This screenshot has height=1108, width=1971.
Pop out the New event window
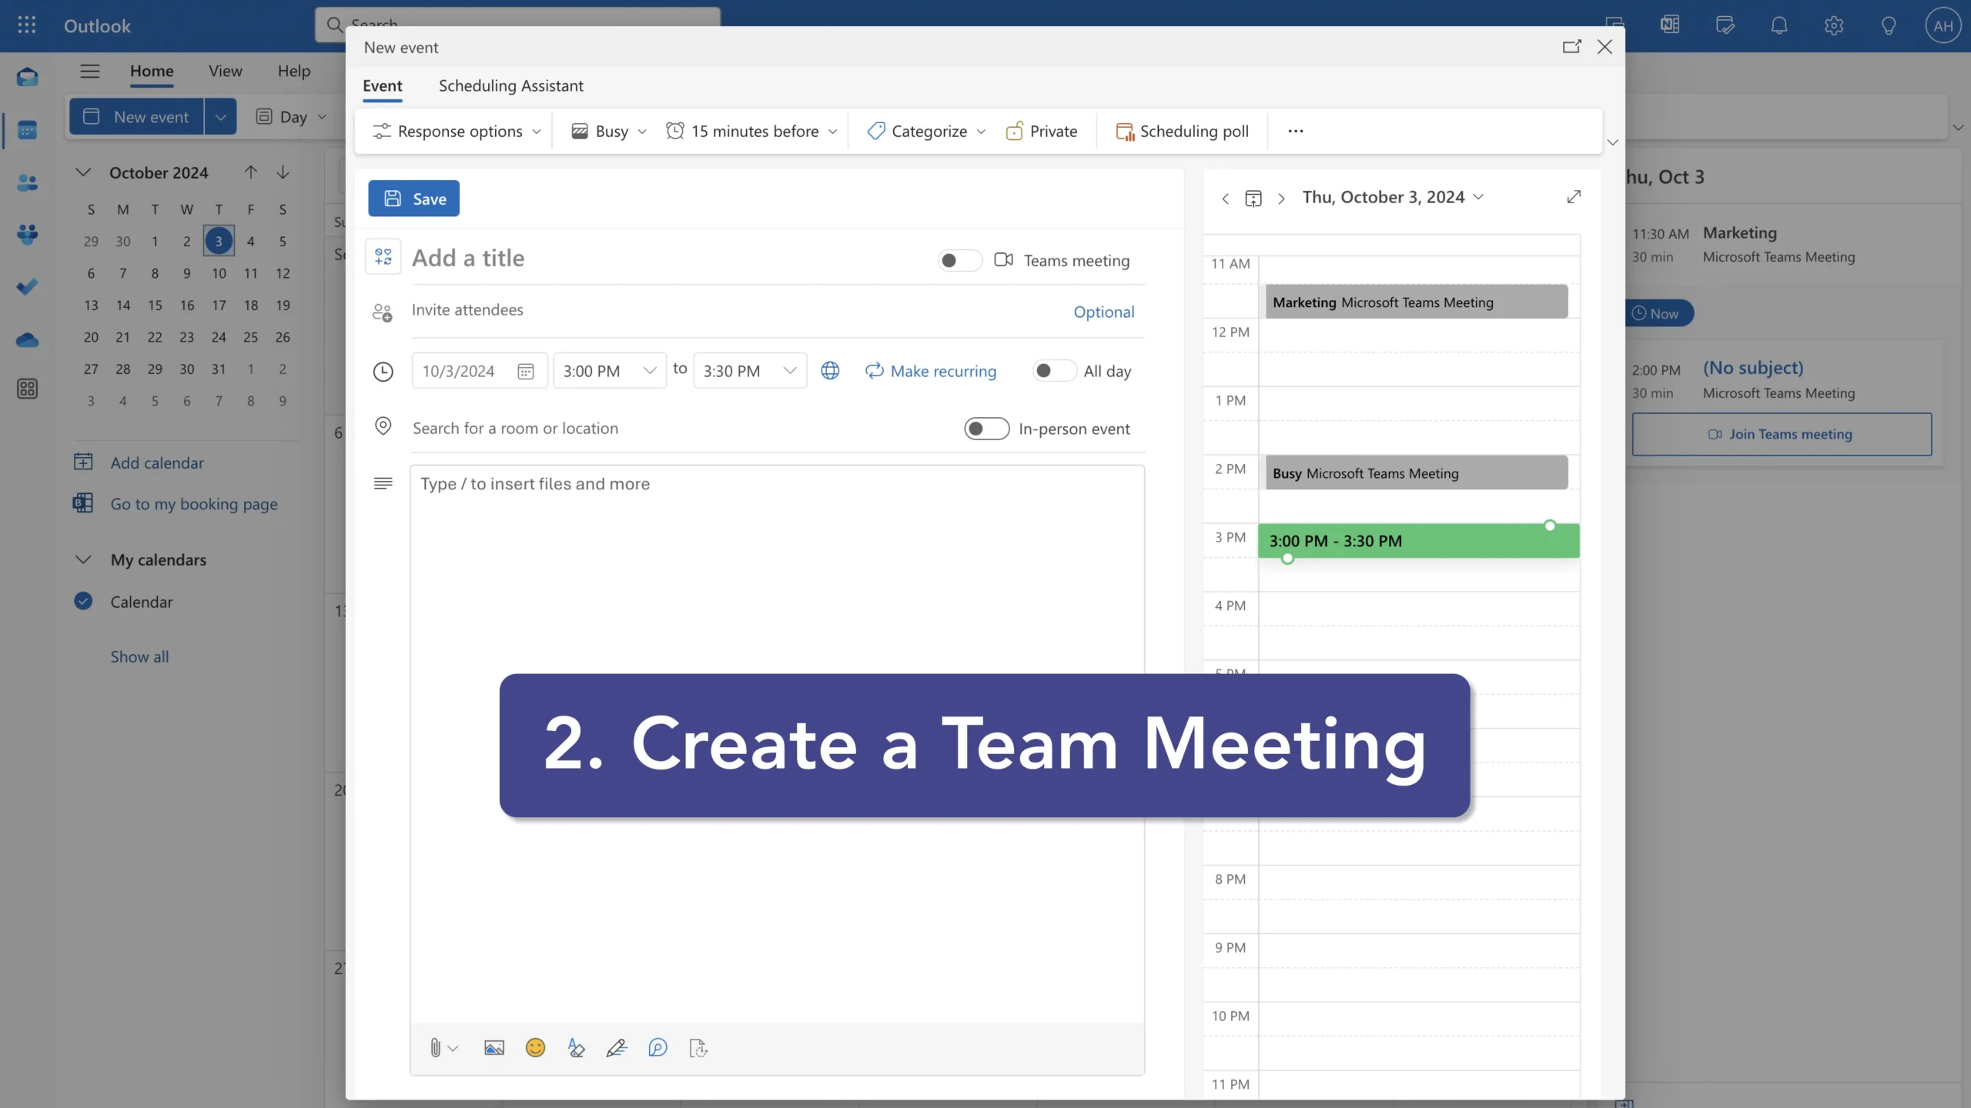coord(1571,47)
